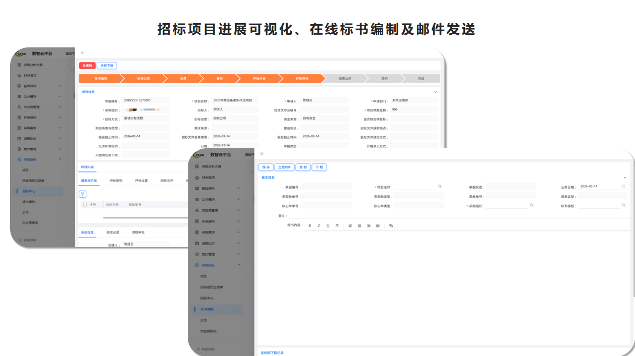Click the 采购分析大屏 icon in front window sidebar

[197, 166]
